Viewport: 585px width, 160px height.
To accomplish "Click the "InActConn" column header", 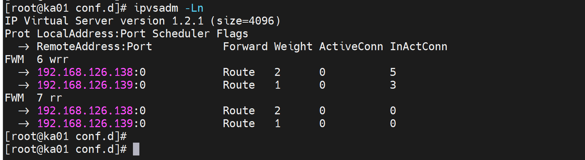I will [x=418, y=46].
